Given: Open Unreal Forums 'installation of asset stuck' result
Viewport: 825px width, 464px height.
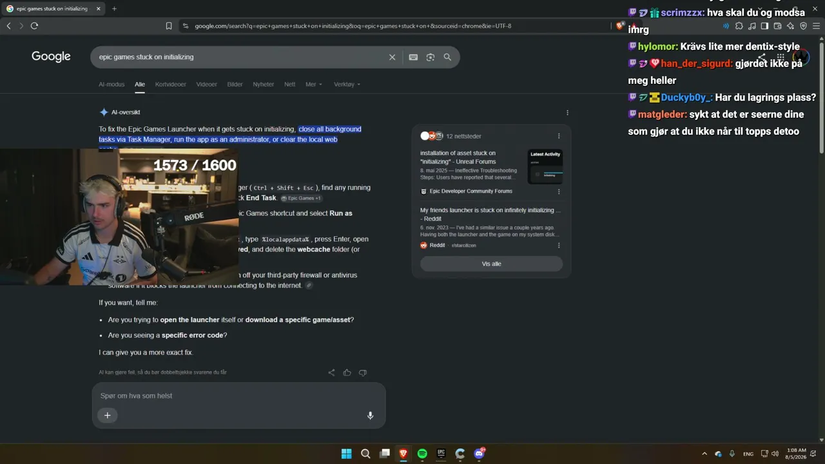Looking at the screenshot, I should tap(458, 157).
